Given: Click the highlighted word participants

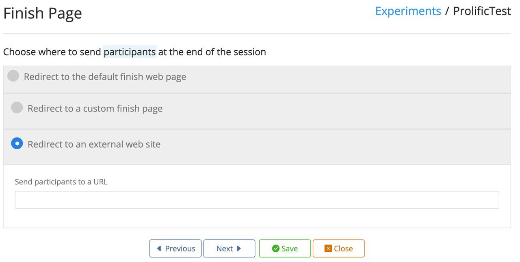Looking at the screenshot, I should pyautogui.click(x=130, y=52).
